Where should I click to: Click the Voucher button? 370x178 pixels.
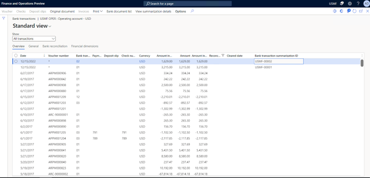tap(7, 11)
